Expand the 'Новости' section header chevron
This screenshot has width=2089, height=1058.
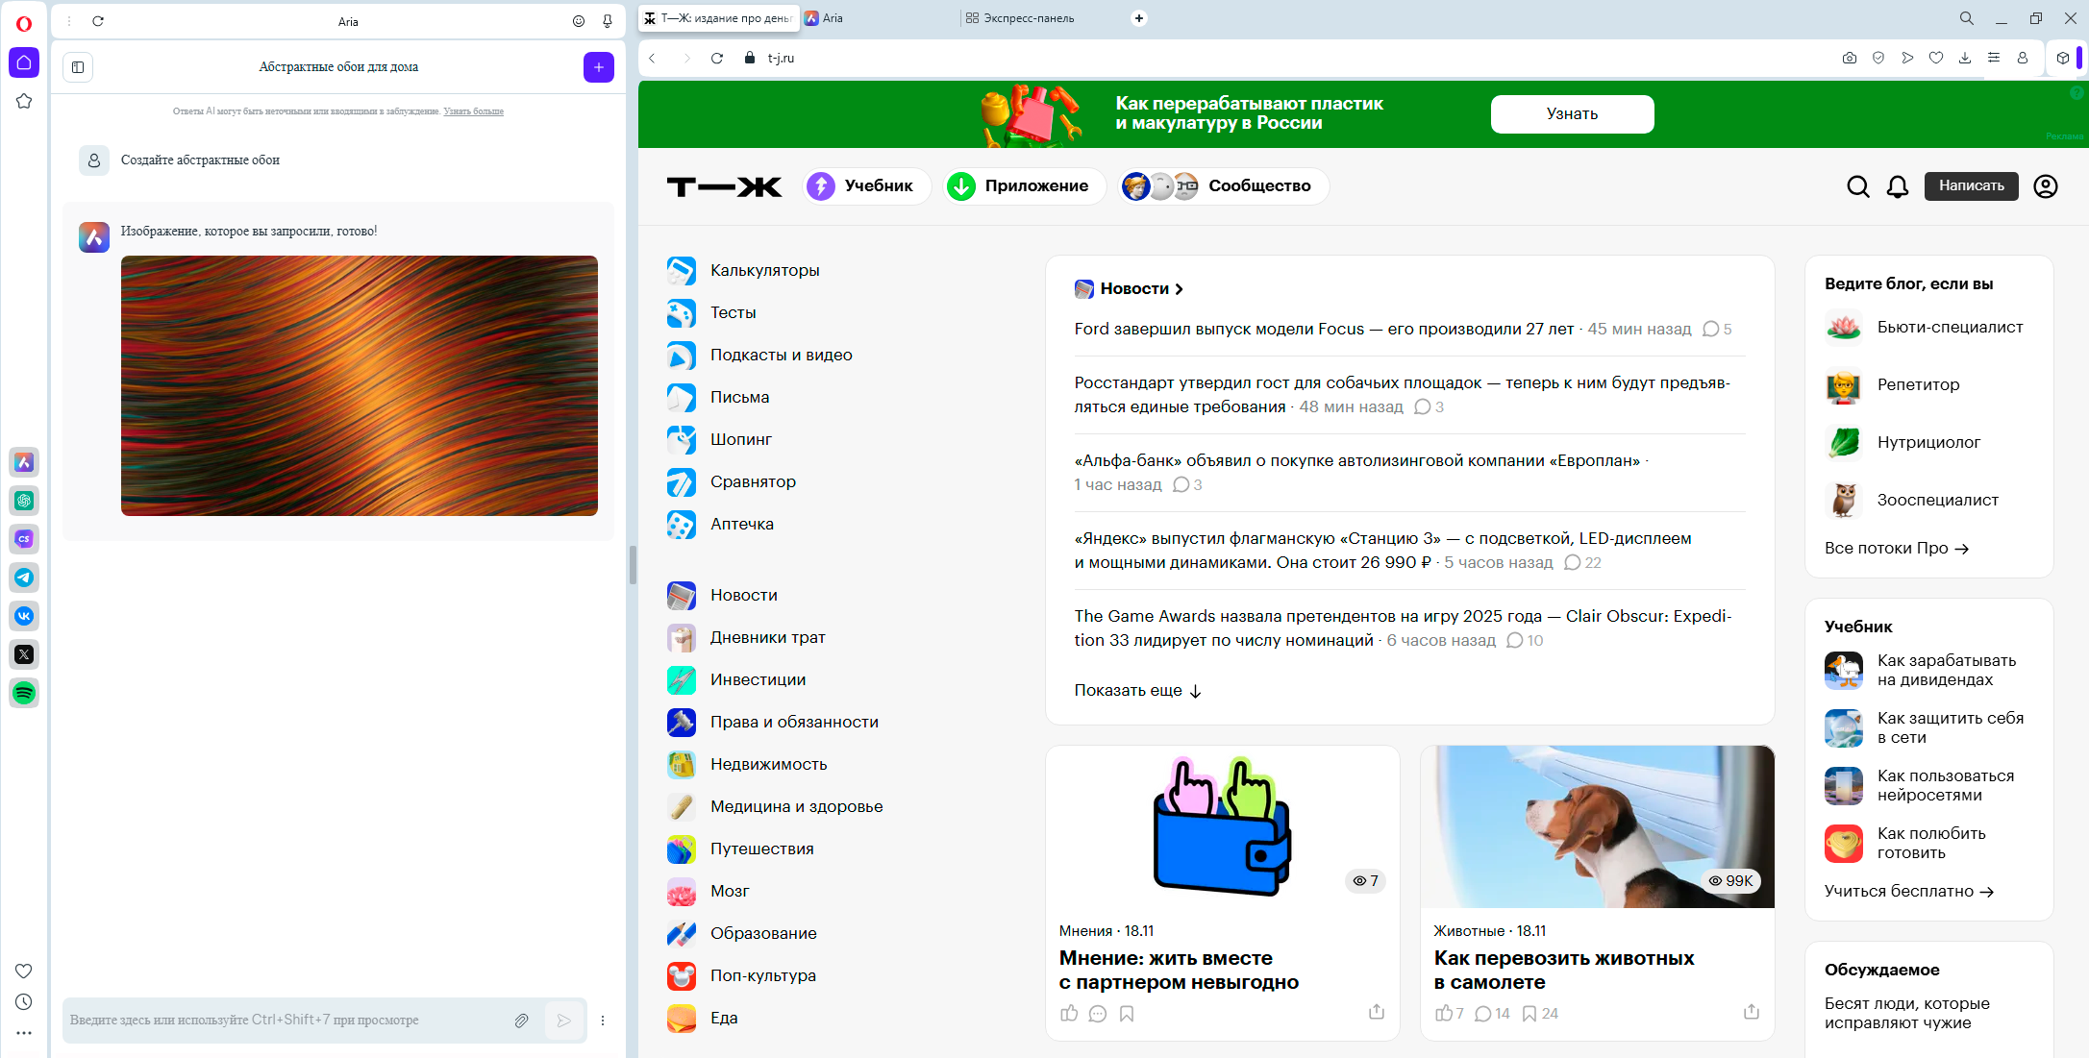[x=1179, y=289]
